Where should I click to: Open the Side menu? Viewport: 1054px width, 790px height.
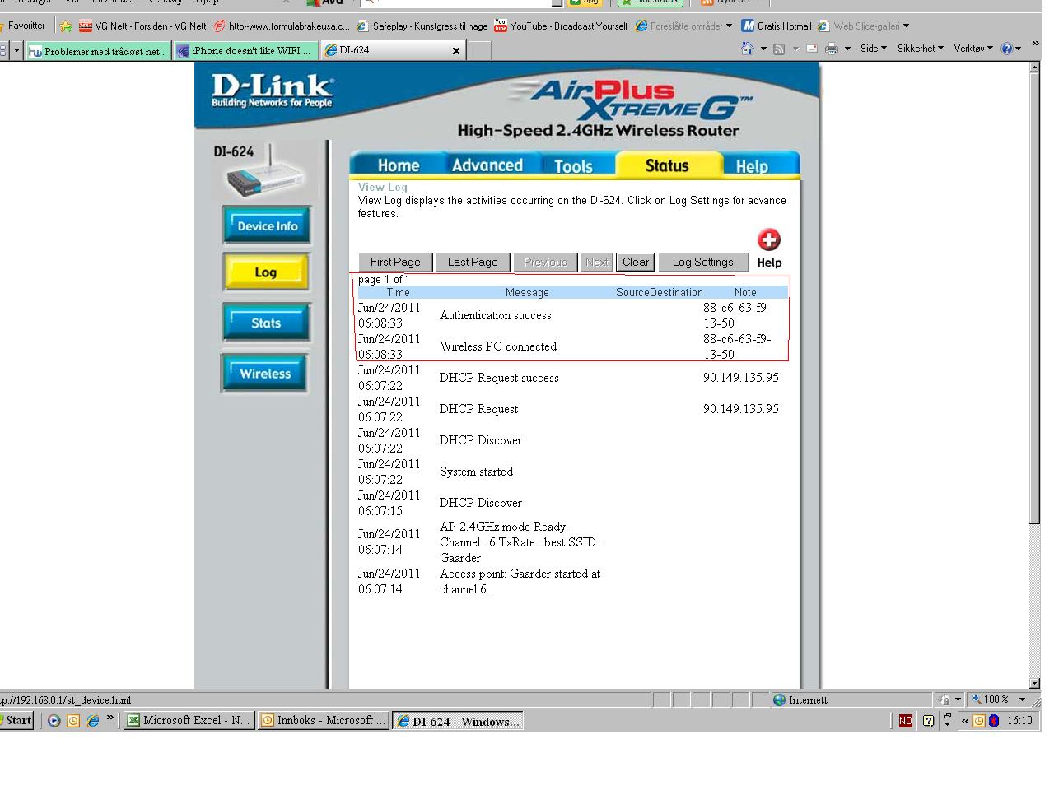874,49
